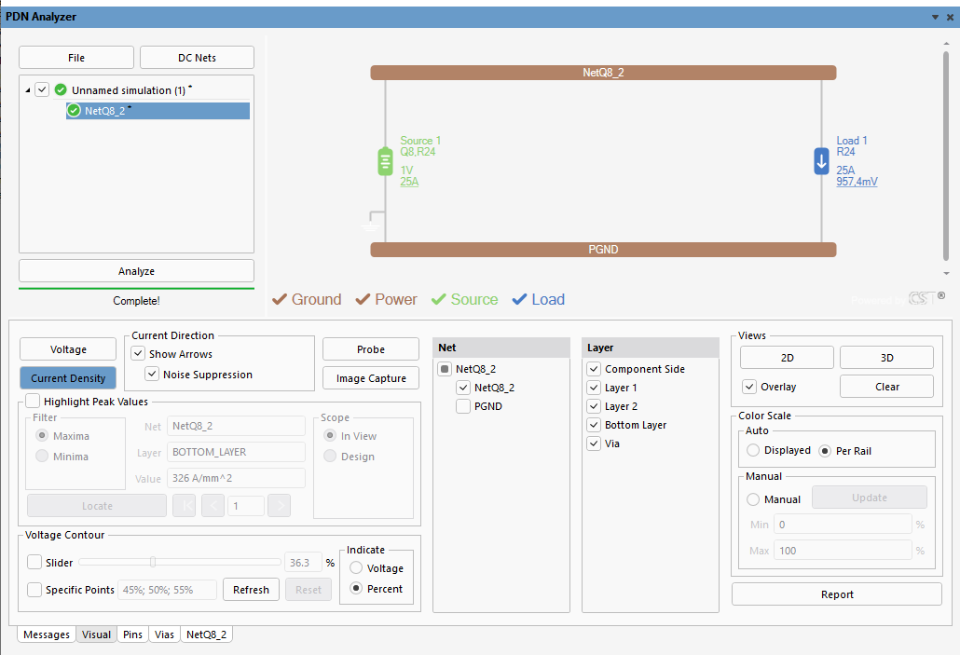Click the Probe button
960x655 pixels.
(371, 349)
